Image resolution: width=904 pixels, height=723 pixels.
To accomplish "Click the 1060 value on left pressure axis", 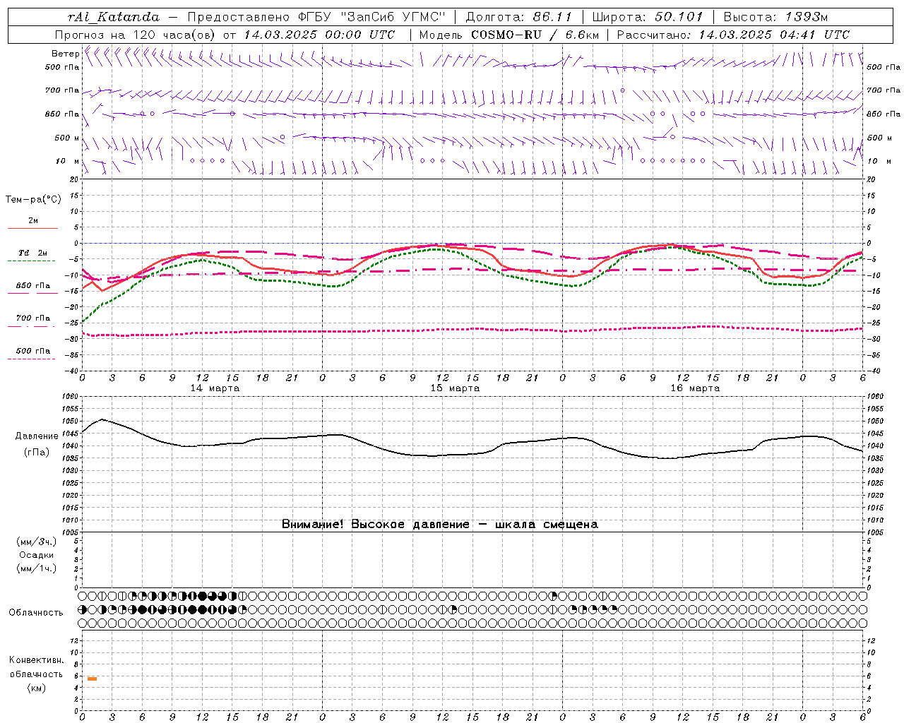I will tap(71, 397).
